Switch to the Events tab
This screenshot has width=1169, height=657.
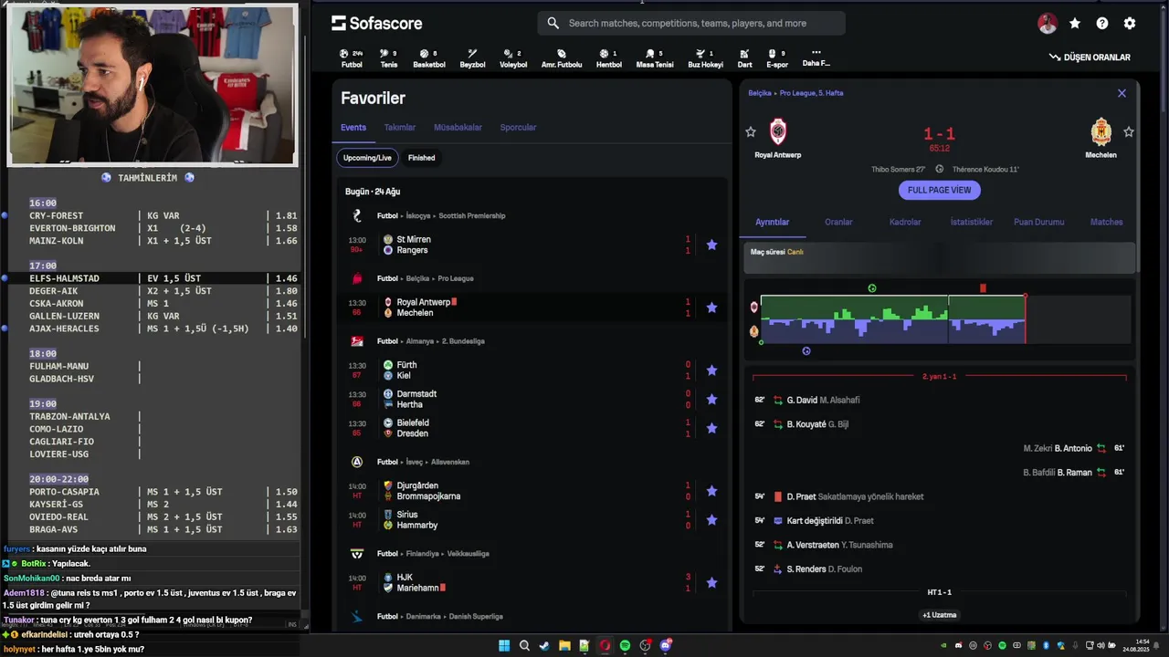click(353, 128)
